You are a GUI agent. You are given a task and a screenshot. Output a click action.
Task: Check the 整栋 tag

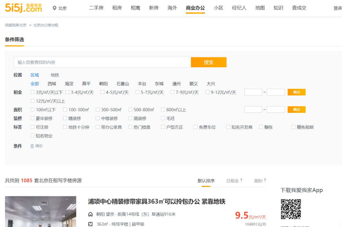point(261,127)
